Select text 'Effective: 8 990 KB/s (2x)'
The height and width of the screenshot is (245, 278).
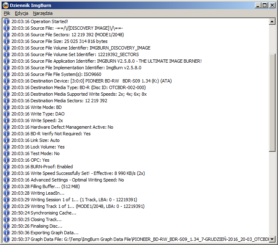(119, 173)
